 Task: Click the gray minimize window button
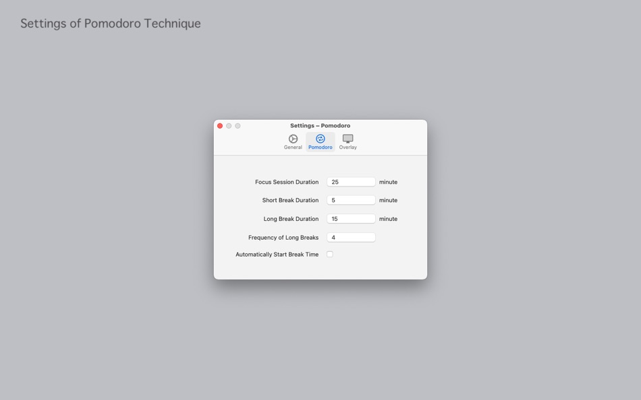point(229,126)
